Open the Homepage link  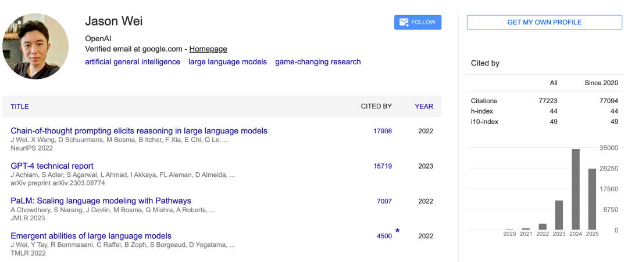[x=208, y=49]
